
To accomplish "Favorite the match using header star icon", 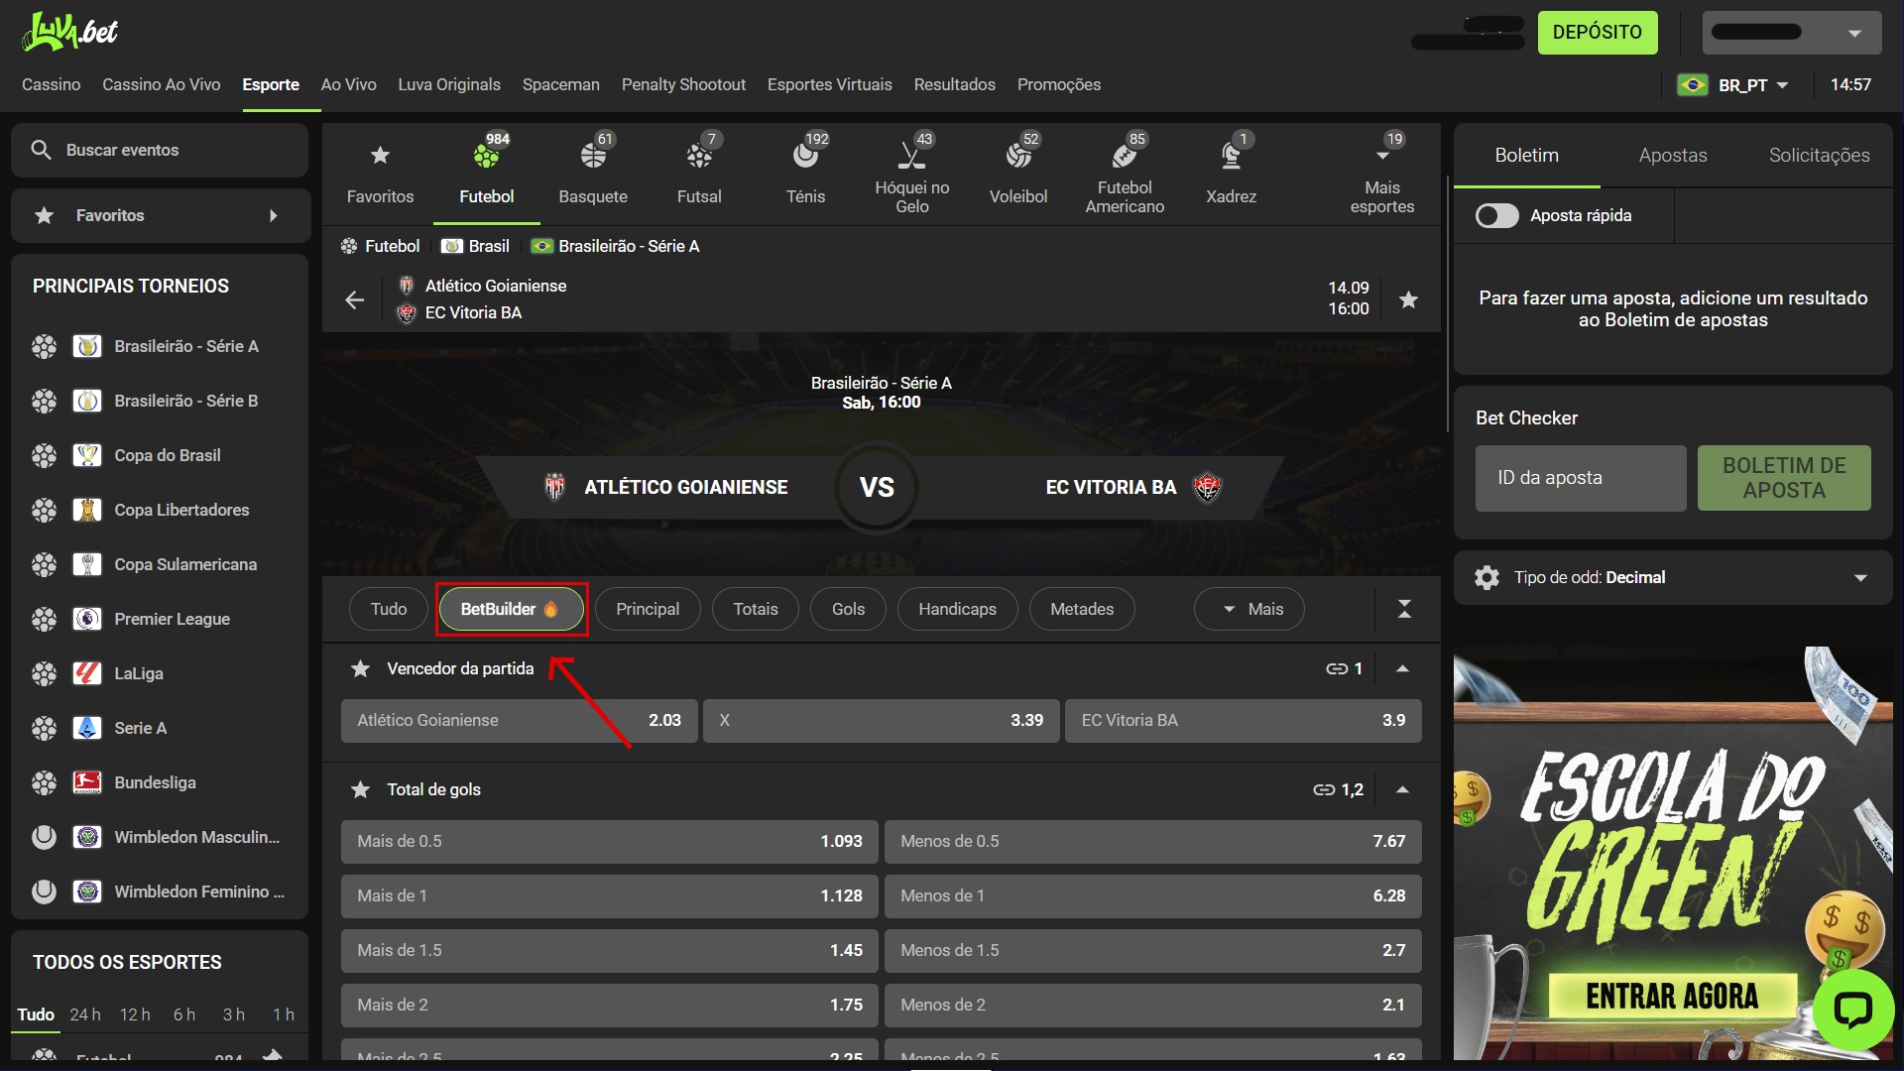I will point(1408,299).
